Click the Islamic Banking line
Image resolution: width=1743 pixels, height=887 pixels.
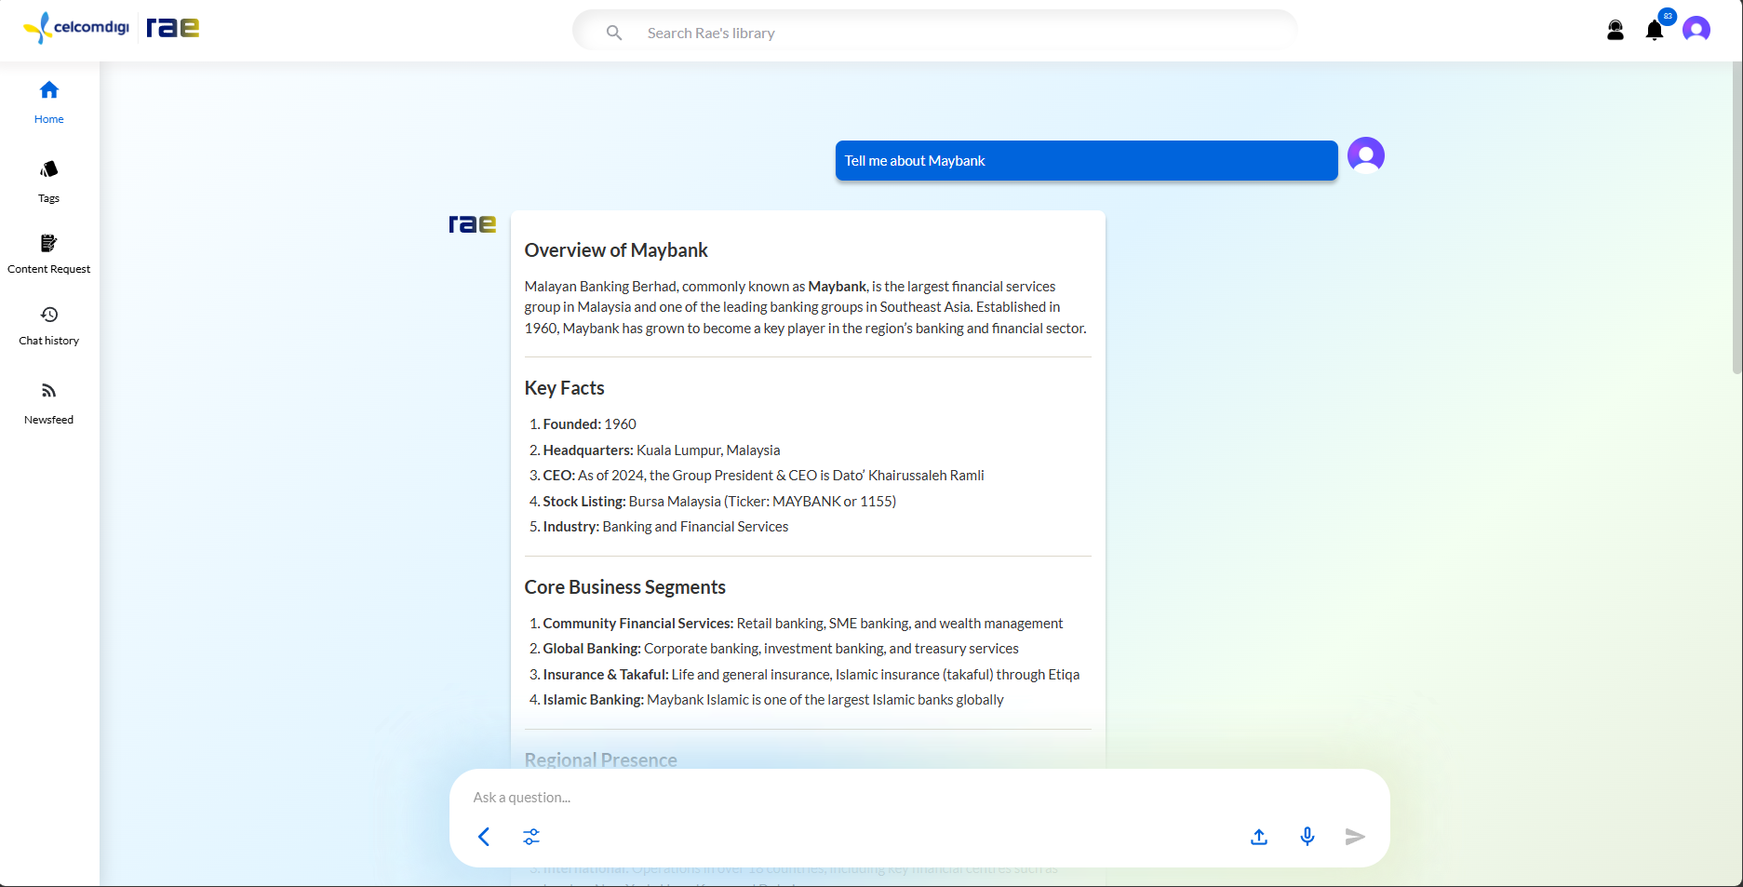click(767, 700)
